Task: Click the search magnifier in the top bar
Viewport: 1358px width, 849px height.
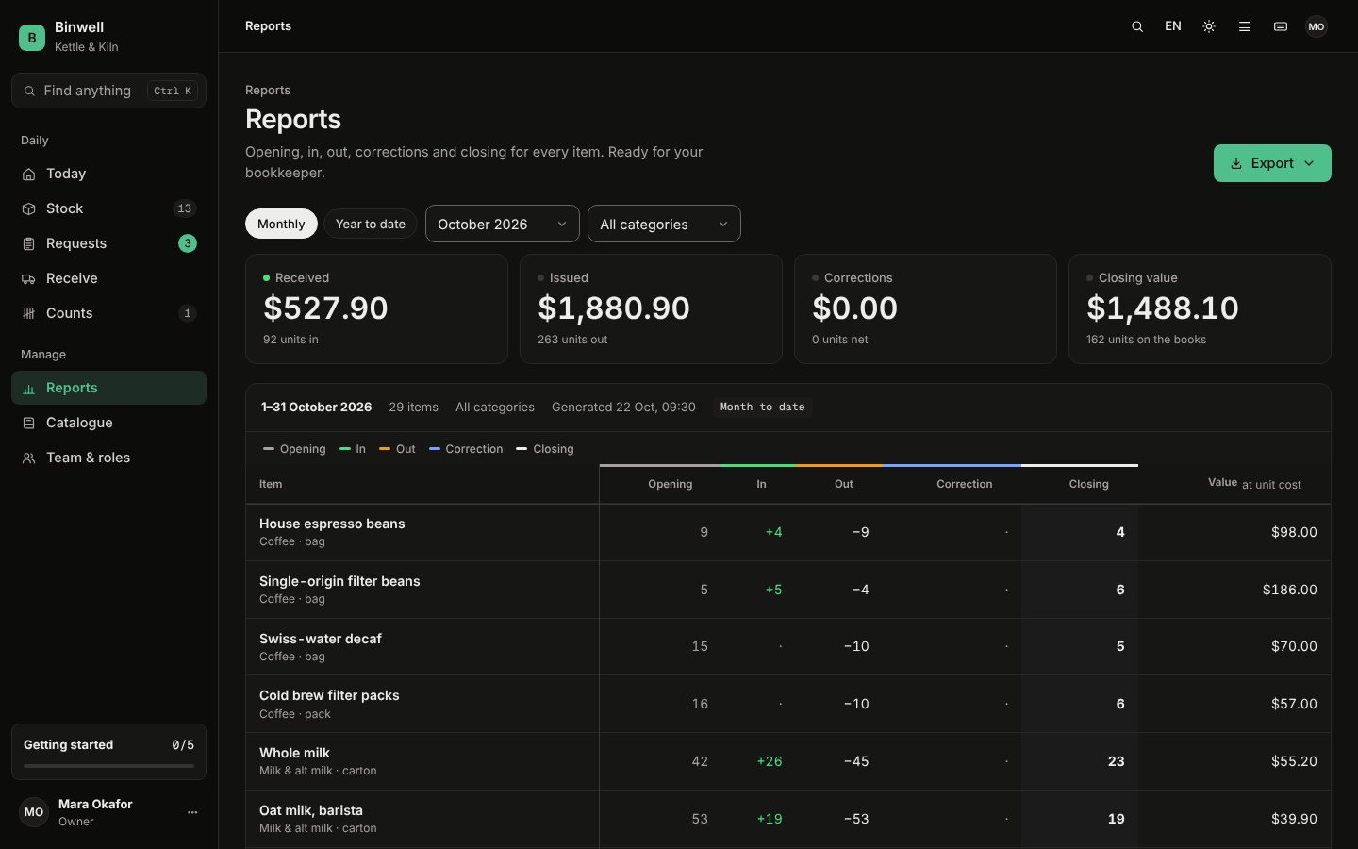Action: pos(1137,26)
